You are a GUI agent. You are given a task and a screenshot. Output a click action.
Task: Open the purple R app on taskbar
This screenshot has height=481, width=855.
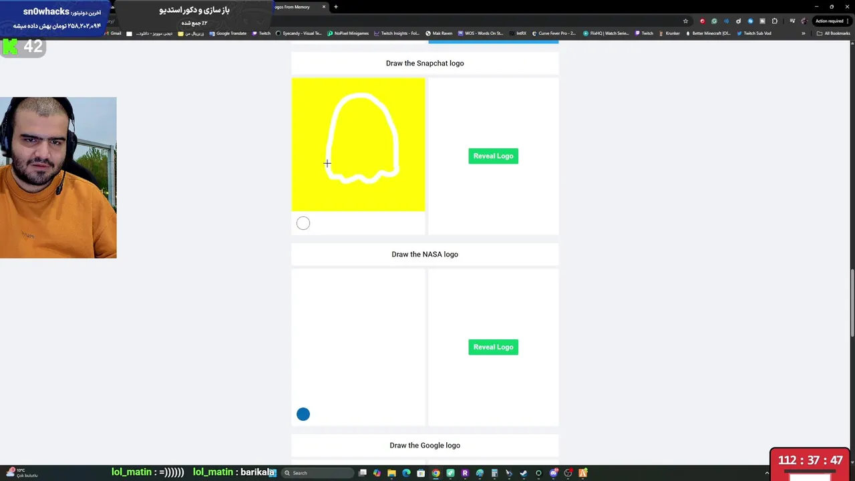coord(465,473)
